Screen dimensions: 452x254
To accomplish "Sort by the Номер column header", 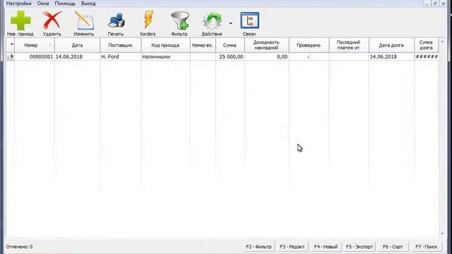I will pyautogui.click(x=35, y=45).
